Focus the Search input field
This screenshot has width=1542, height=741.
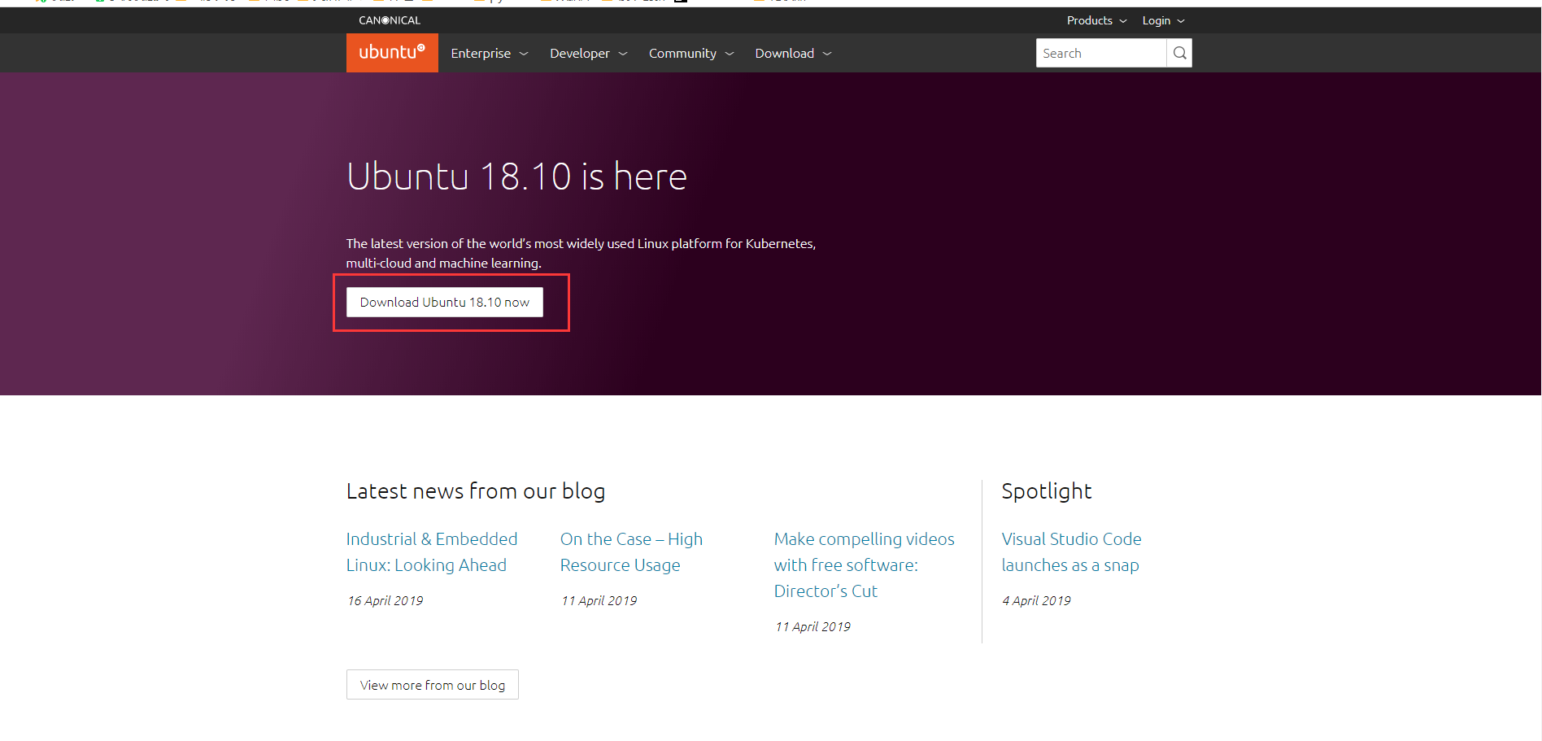tap(1101, 53)
